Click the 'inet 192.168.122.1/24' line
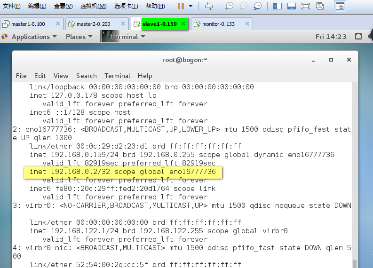Viewport: 373px width, 268px height. (159, 231)
